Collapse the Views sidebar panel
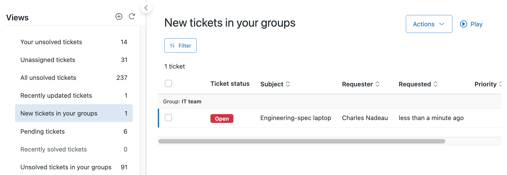 tap(146, 8)
